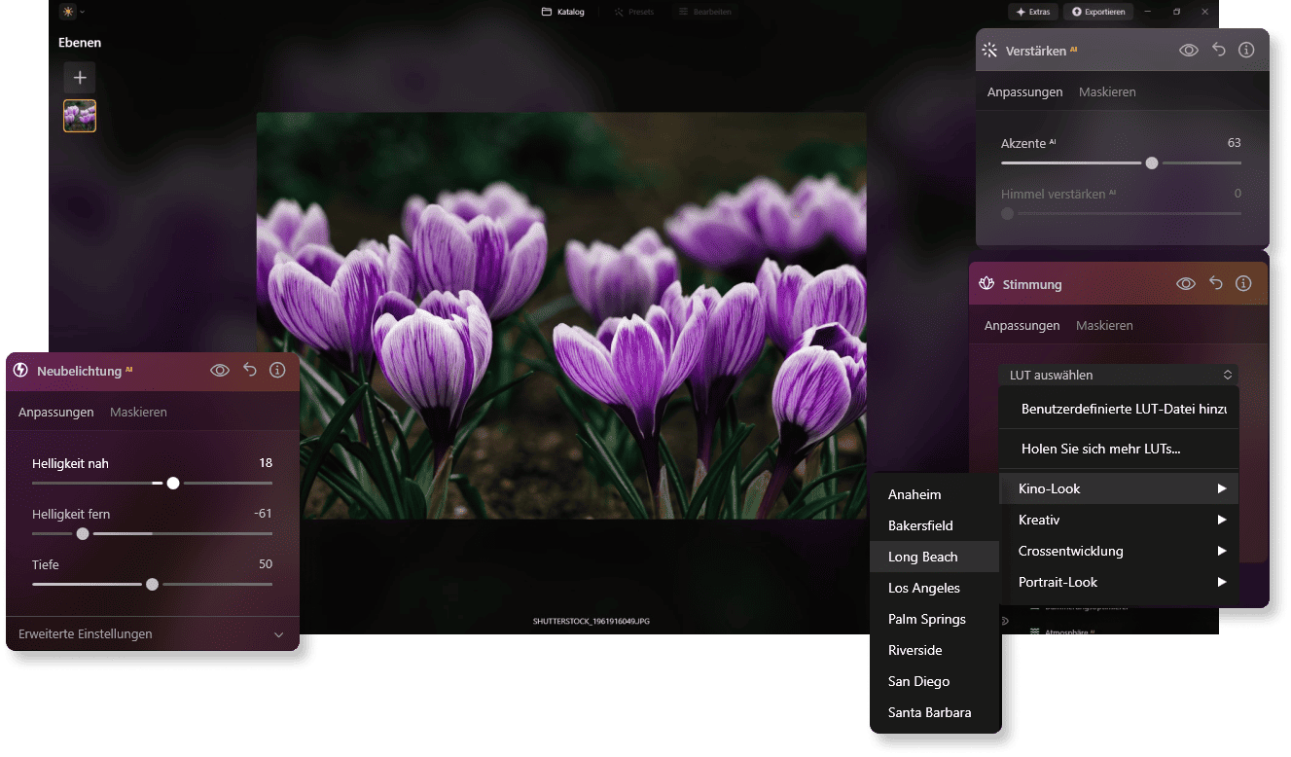Open info for the Stimmung tool
The height and width of the screenshot is (757, 1291).
pos(1243,283)
